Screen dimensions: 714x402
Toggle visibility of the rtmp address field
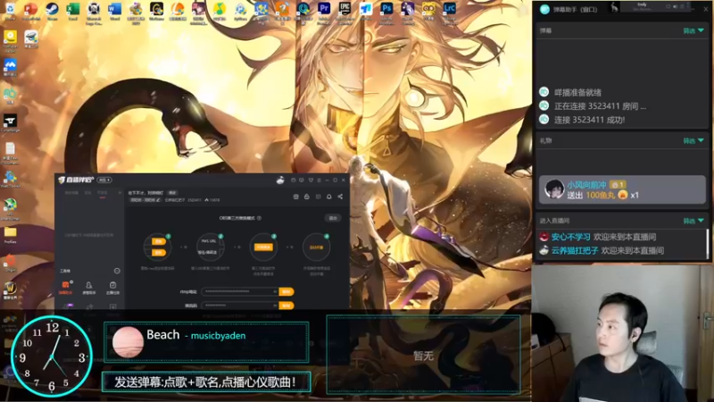(x=275, y=292)
